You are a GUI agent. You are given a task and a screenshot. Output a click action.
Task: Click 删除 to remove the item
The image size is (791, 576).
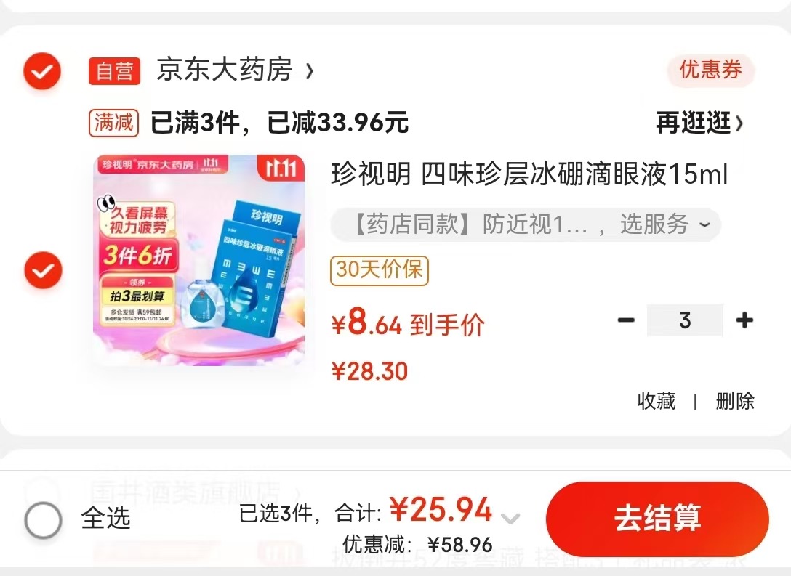coord(735,402)
